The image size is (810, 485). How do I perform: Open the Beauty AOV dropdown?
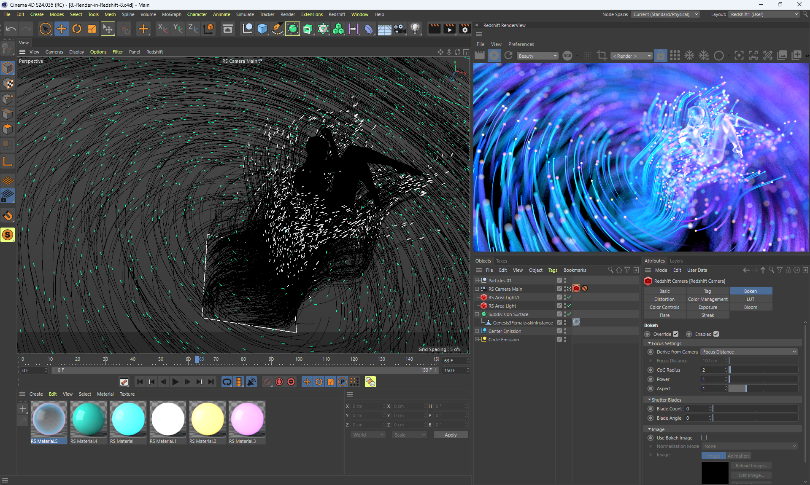click(x=537, y=56)
